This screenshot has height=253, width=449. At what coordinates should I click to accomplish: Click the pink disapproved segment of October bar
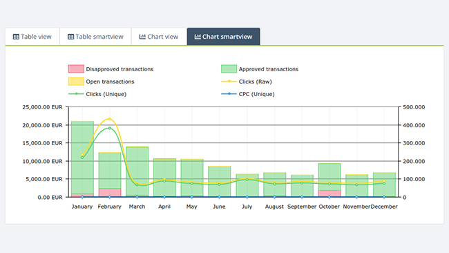click(x=329, y=194)
